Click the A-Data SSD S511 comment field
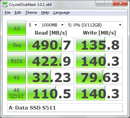The height and width of the screenshot is (118, 130). click(65, 108)
